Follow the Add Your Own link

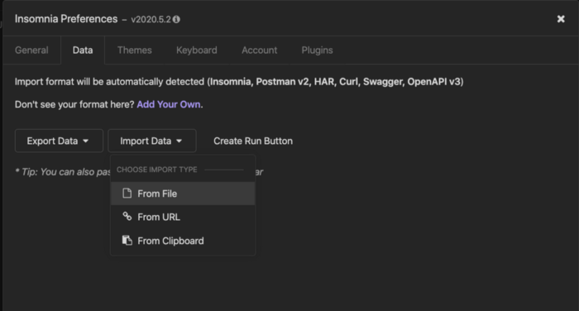tap(169, 104)
